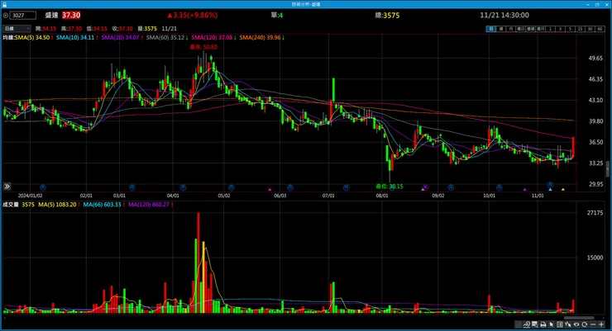This screenshot has height=331, width=612.
Task: Select the 還日 adjusted daily button
Action: click(x=521, y=29)
